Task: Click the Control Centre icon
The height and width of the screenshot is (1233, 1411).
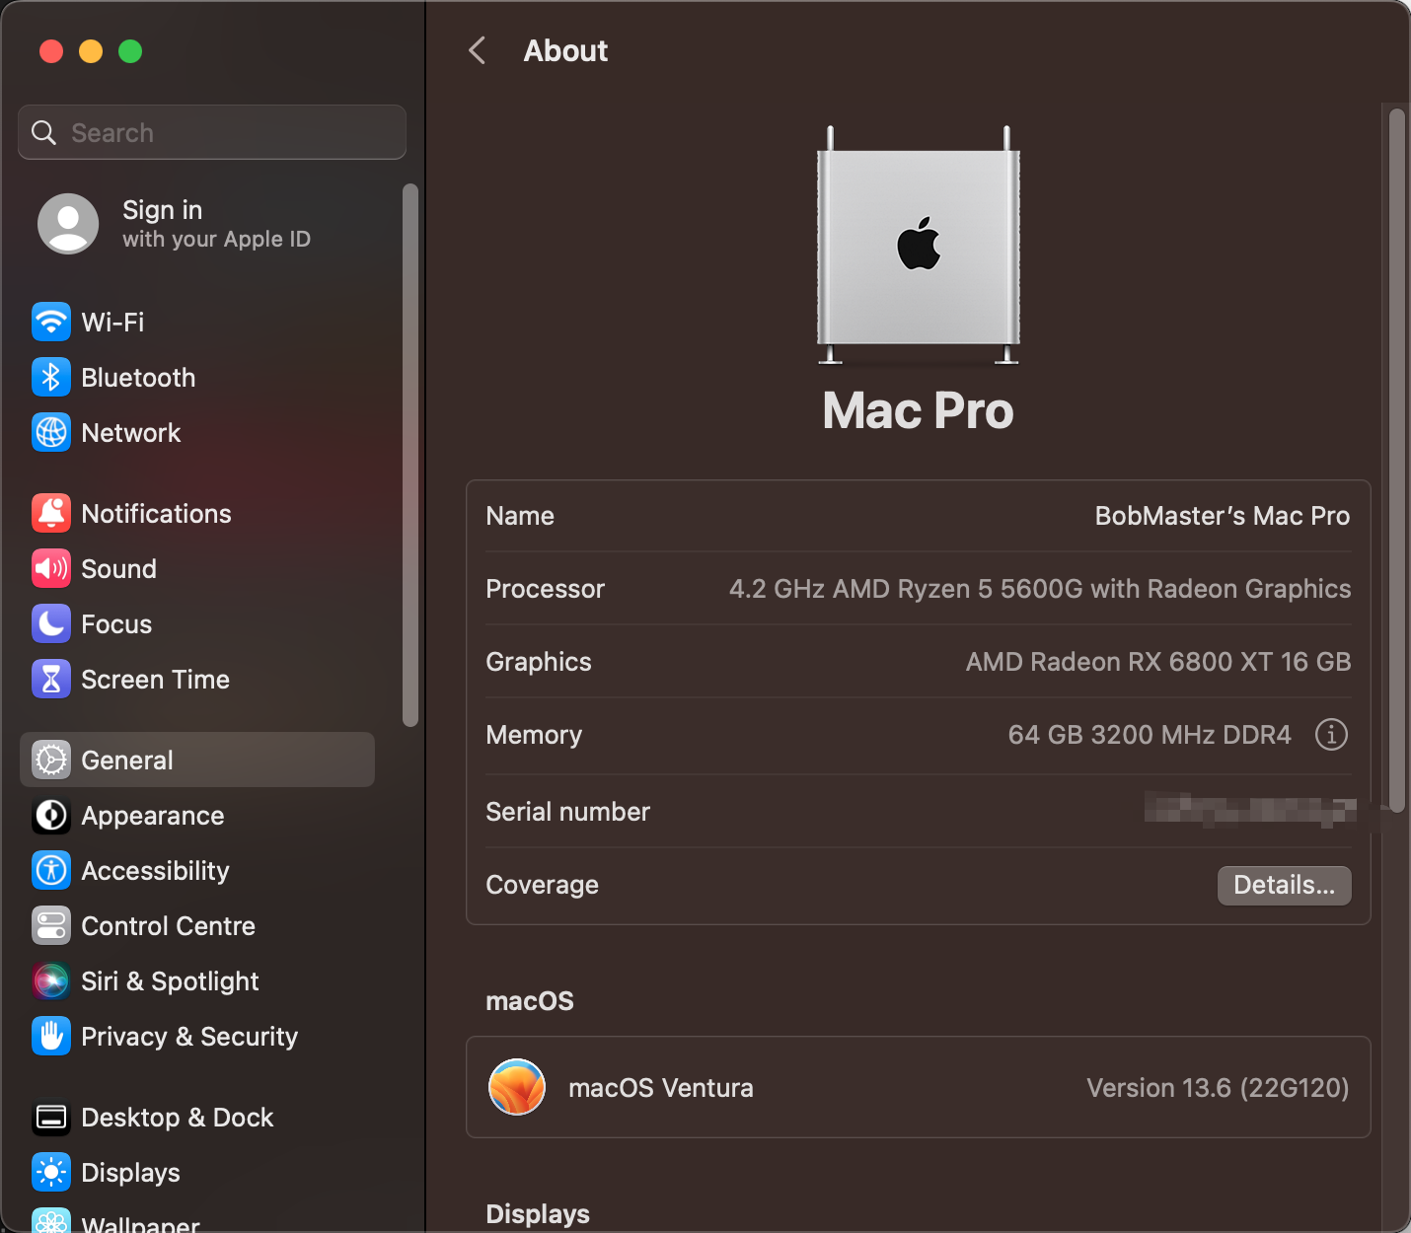Action: point(51,925)
